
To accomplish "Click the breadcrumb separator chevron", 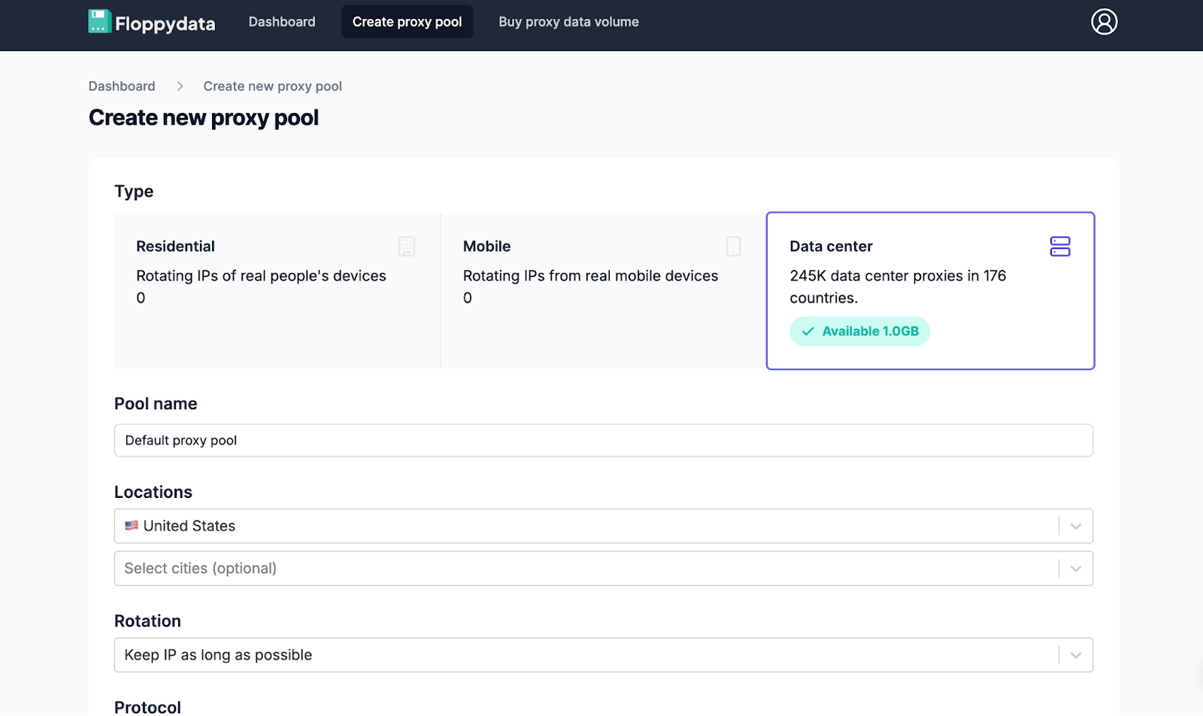I will (x=180, y=86).
